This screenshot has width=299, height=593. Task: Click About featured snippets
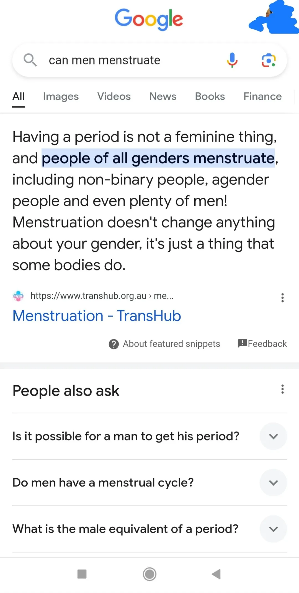pos(171,344)
